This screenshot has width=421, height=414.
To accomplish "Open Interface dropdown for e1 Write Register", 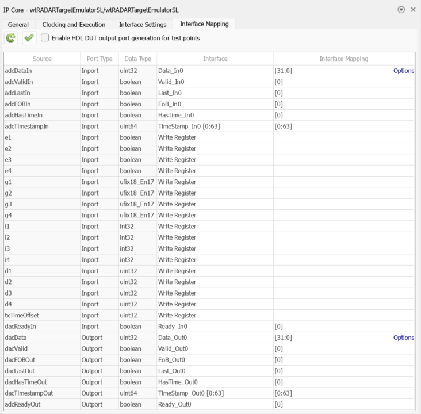I will pos(215,137).
